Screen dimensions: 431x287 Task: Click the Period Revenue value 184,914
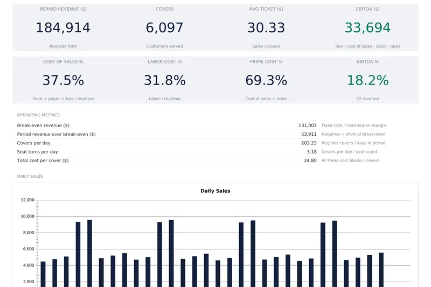(63, 28)
